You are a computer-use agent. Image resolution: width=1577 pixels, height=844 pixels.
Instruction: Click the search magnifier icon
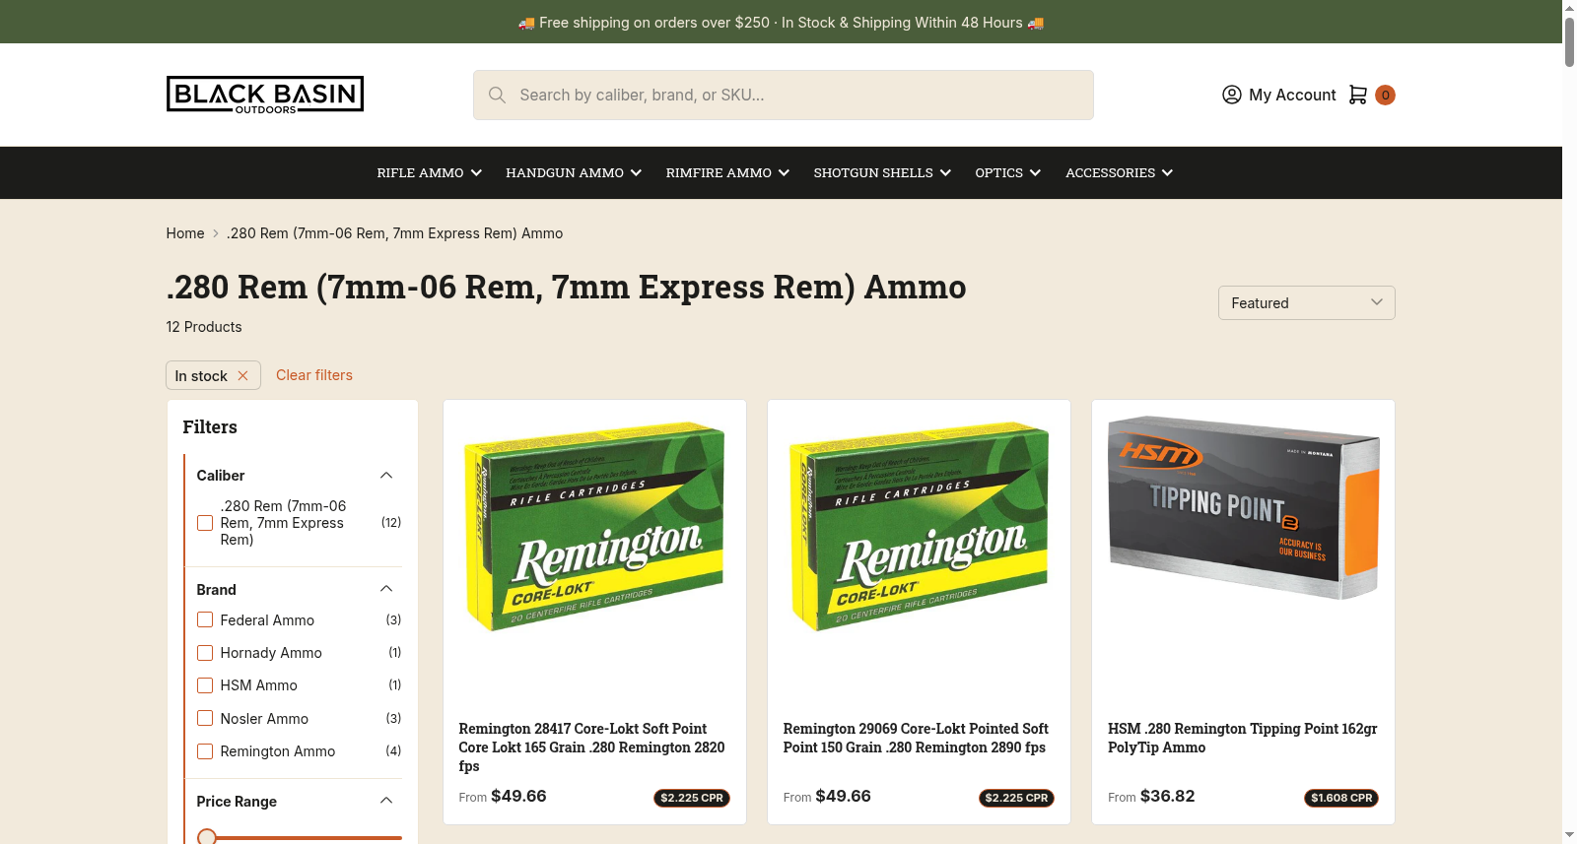pyautogui.click(x=498, y=95)
